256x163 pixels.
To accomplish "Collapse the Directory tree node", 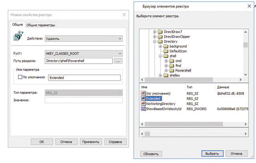I will tap(155, 41).
